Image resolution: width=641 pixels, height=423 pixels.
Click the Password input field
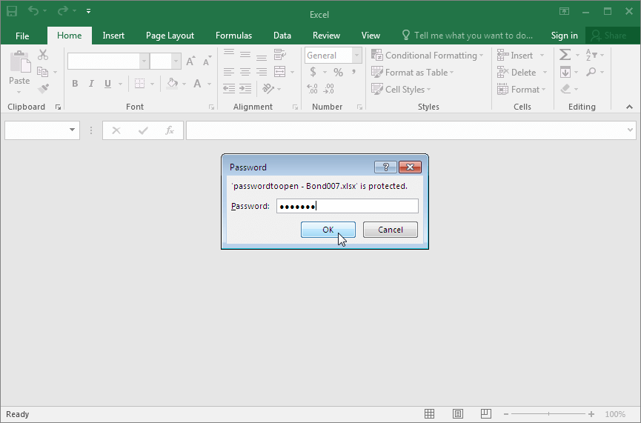point(348,206)
